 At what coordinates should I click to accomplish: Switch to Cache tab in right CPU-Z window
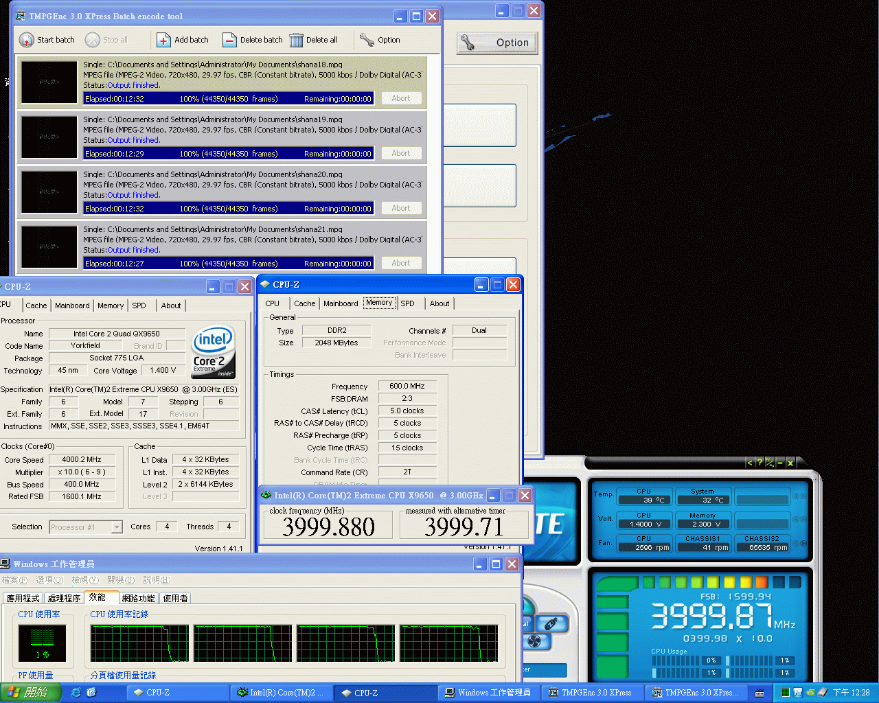[x=305, y=303]
